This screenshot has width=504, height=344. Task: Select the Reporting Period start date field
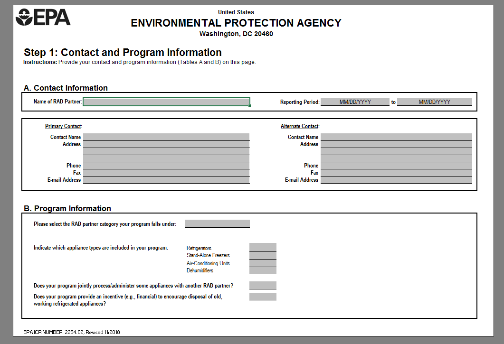[355, 102]
